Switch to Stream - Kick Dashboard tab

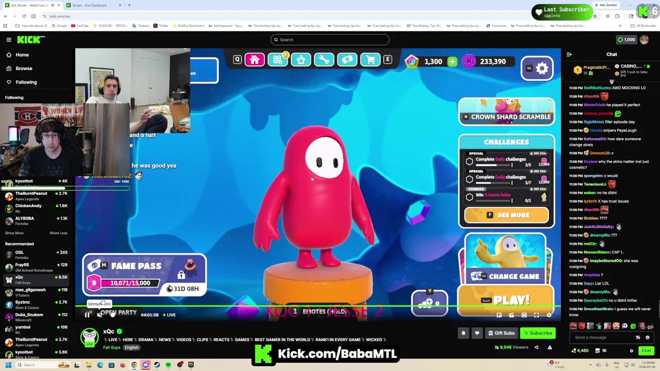click(93, 5)
